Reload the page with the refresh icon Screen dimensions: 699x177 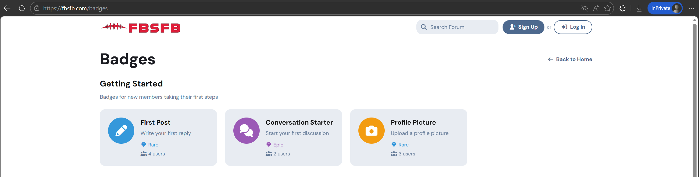(22, 8)
